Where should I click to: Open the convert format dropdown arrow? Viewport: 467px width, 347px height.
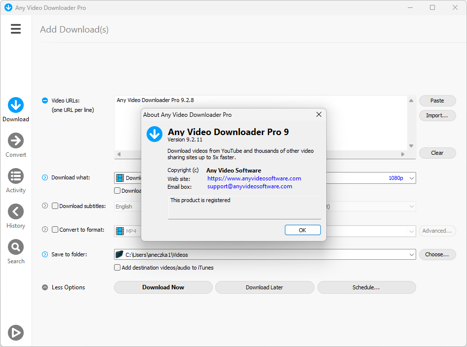coord(411,231)
